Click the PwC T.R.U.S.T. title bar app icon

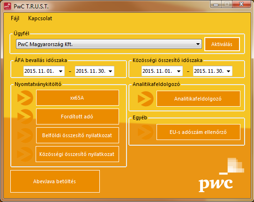7,6
